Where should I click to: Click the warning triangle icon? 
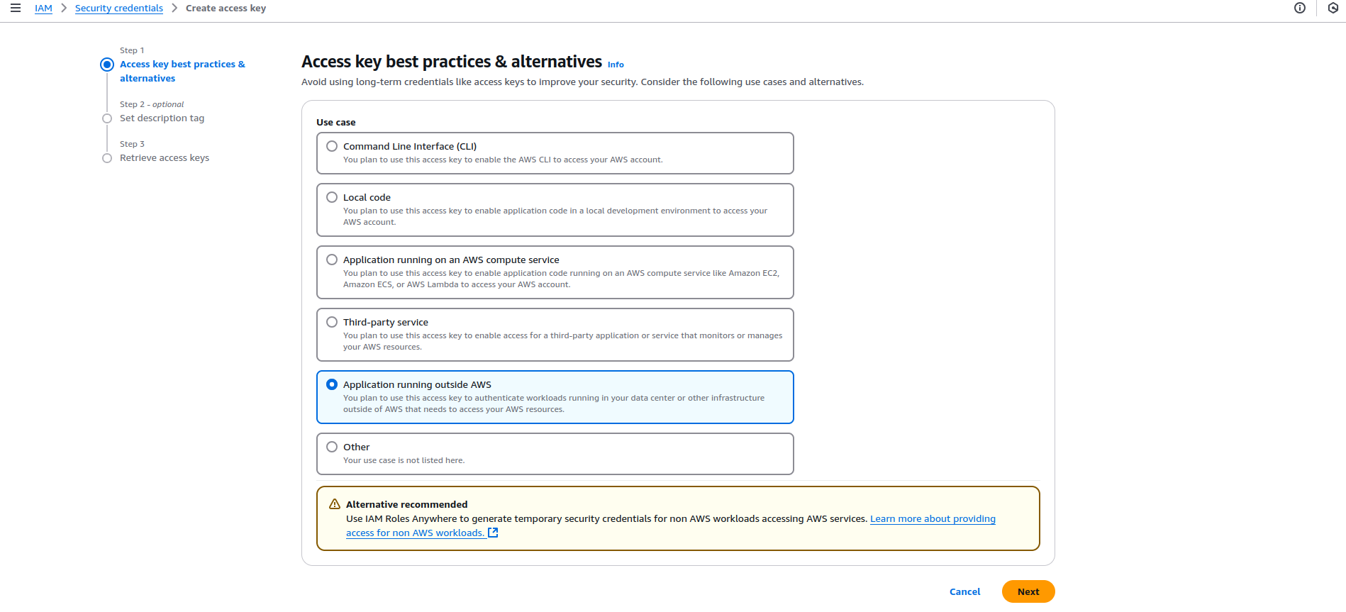click(x=335, y=504)
